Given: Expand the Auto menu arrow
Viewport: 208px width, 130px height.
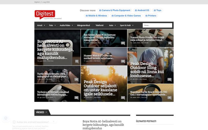Looking at the screenshot, I should pyautogui.click(x=115, y=25).
